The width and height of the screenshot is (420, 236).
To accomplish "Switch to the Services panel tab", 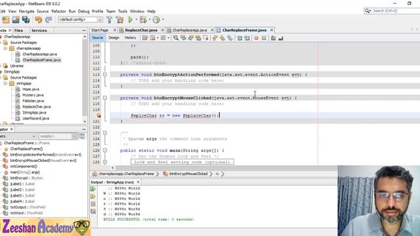I will 39,31.
